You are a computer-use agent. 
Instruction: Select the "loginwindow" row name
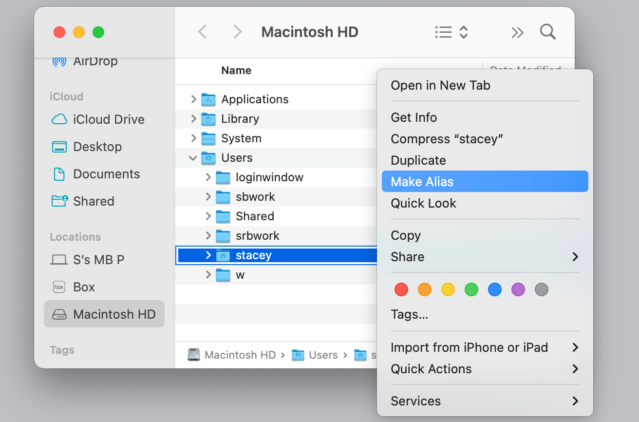click(x=269, y=177)
